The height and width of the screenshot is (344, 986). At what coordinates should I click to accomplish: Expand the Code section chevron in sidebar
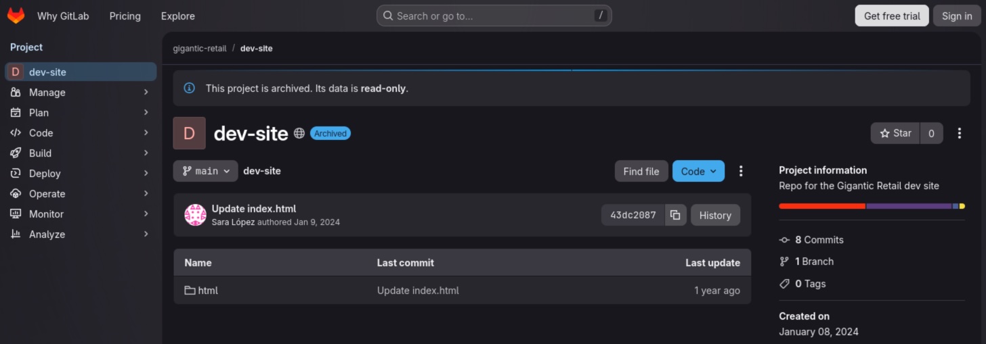pos(146,132)
